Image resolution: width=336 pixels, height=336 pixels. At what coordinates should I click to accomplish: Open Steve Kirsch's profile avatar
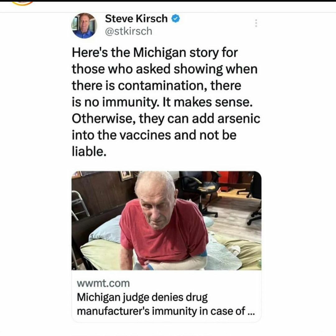click(x=84, y=26)
